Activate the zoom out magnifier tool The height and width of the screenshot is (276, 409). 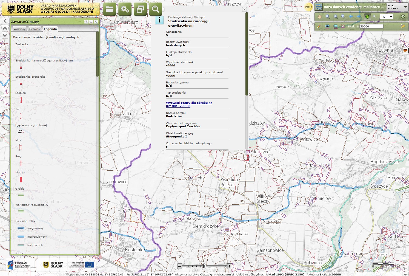pyautogui.click(x=336, y=16)
